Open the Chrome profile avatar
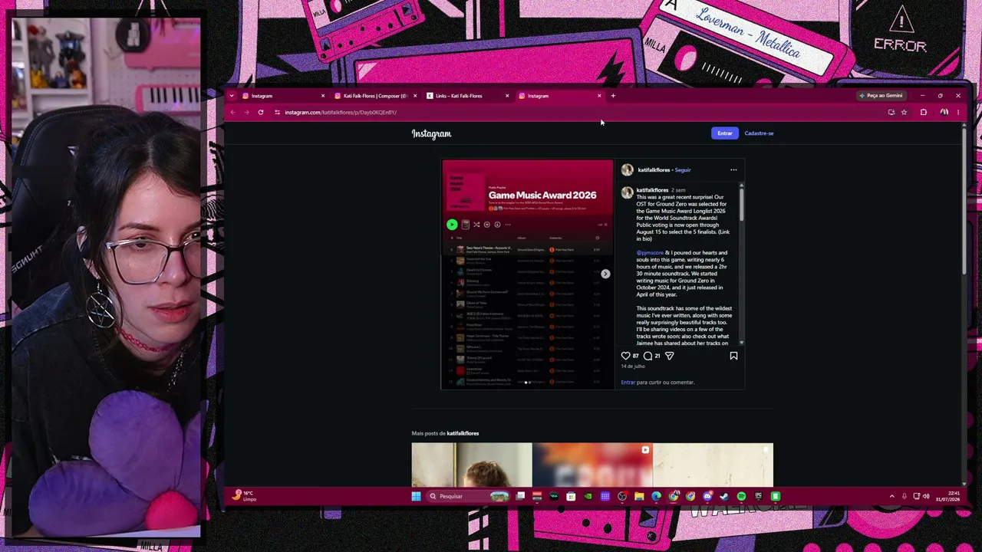Image resolution: width=982 pixels, height=552 pixels. tap(944, 113)
